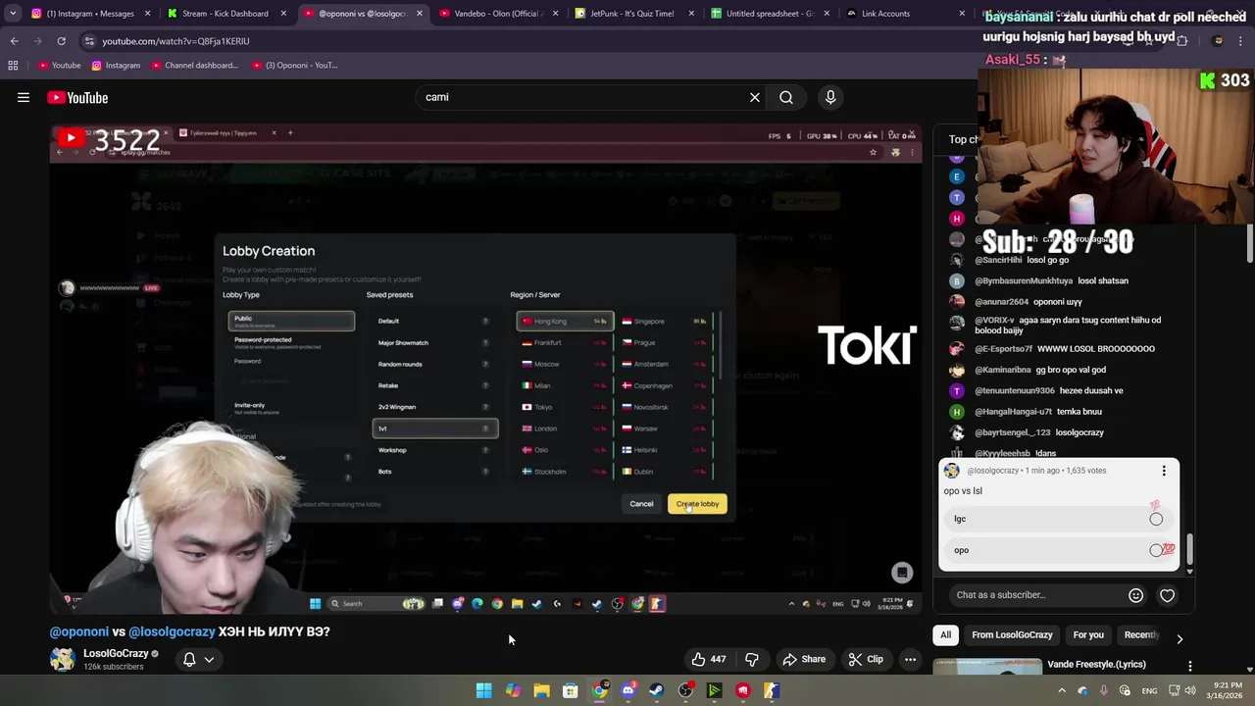Screen dimensions: 1255x706
Task: Show hidden system tray icons
Action: coord(1062,690)
